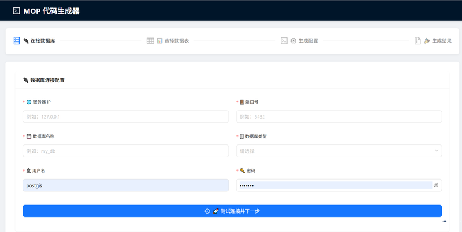The image size is (462, 232).
Task: Click the dropdown arrow in 数据库类型
Action: pos(437,151)
